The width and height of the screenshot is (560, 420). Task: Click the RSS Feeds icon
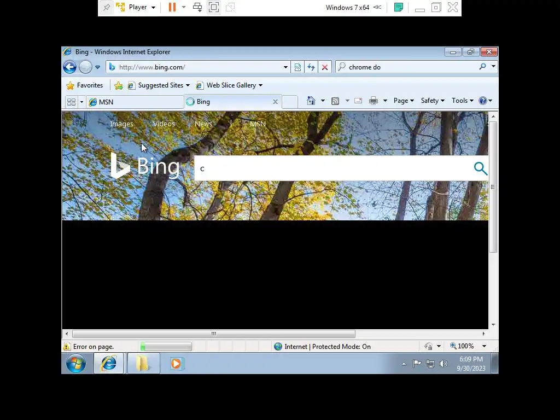[x=335, y=101]
